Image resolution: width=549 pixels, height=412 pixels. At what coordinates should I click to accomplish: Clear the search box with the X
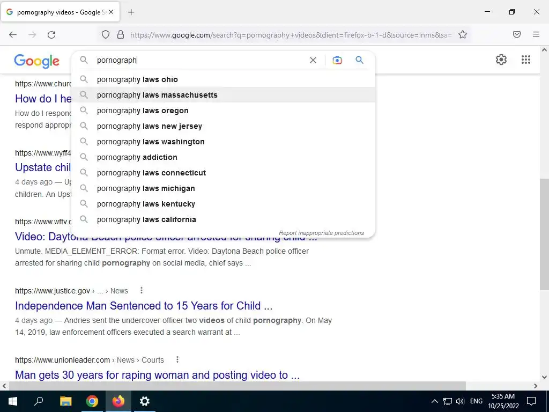pos(313,60)
